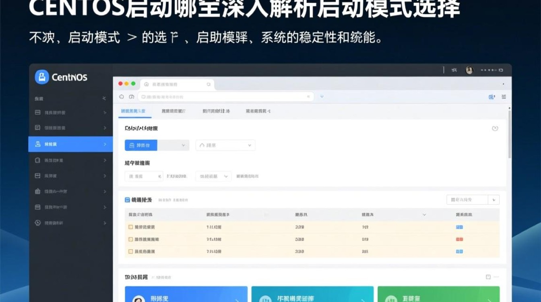The width and height of the screenshot is (541, 302).
Task: Expand the chevron of the last sidebar item
Action: (x=105, y=223)
